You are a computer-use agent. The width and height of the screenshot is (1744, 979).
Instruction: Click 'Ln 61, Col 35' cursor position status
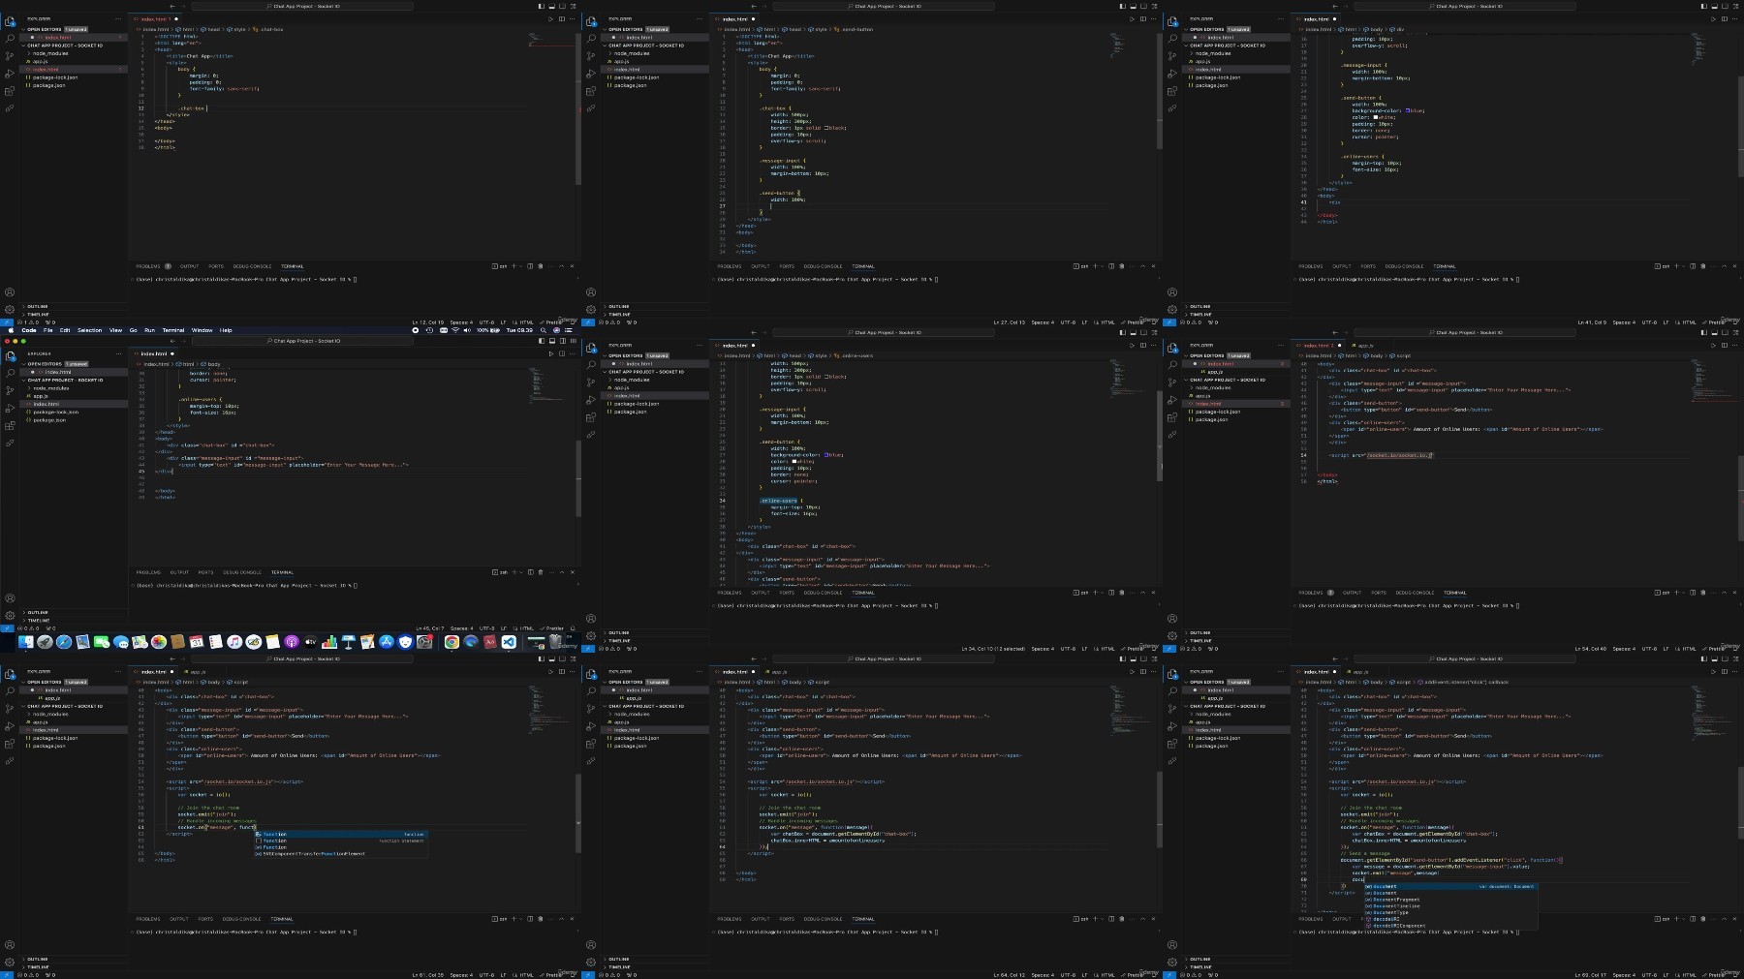[428, 975]
